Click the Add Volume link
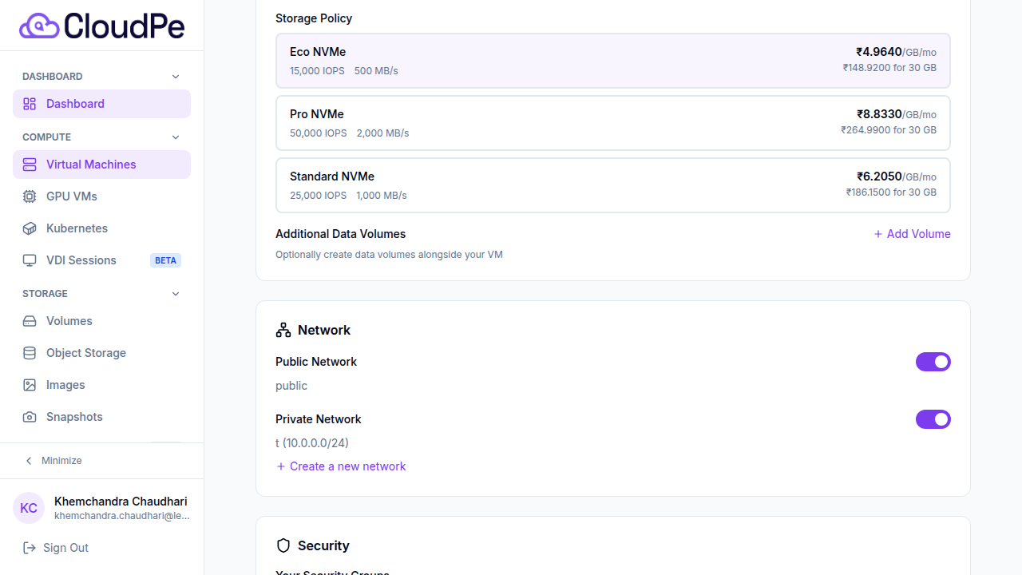The height and width of the screenshot is (575, 1022). coord(912,234)
